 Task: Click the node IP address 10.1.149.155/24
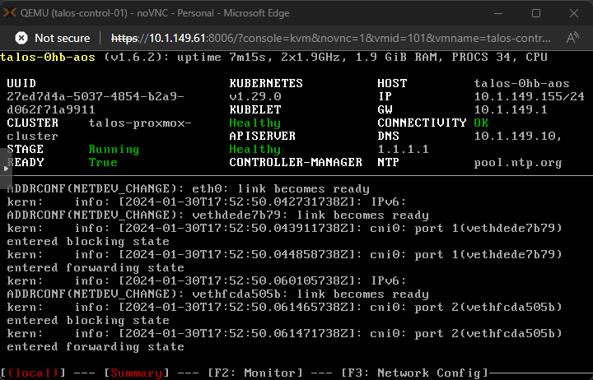(529, 97)
